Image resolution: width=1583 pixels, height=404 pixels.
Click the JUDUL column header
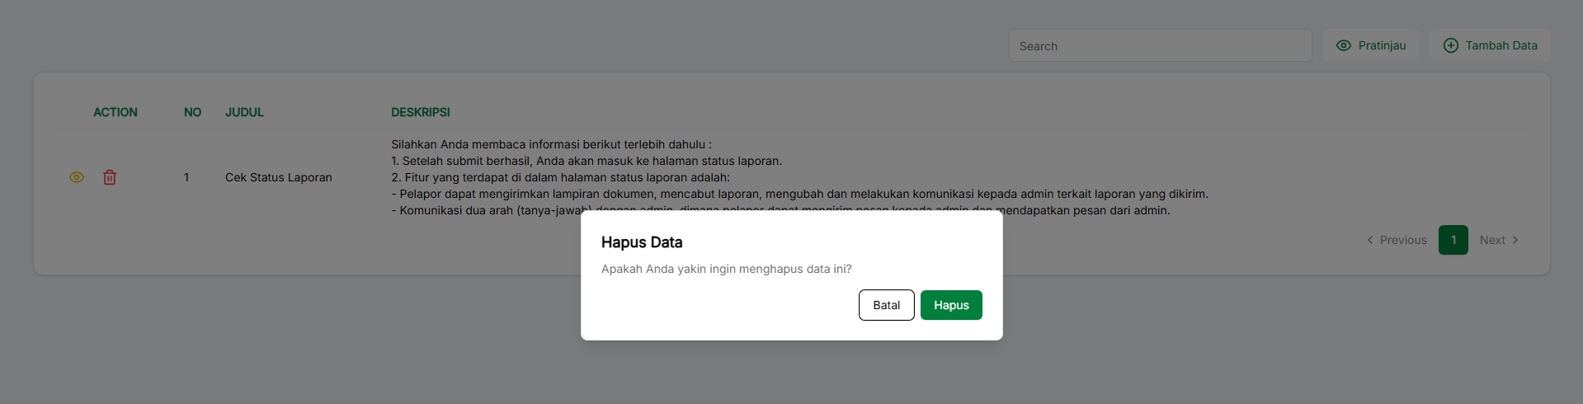(x=244, y=112)
